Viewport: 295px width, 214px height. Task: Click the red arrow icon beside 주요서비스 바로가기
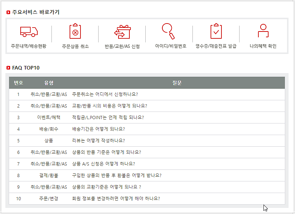click(x=8, y=12)
